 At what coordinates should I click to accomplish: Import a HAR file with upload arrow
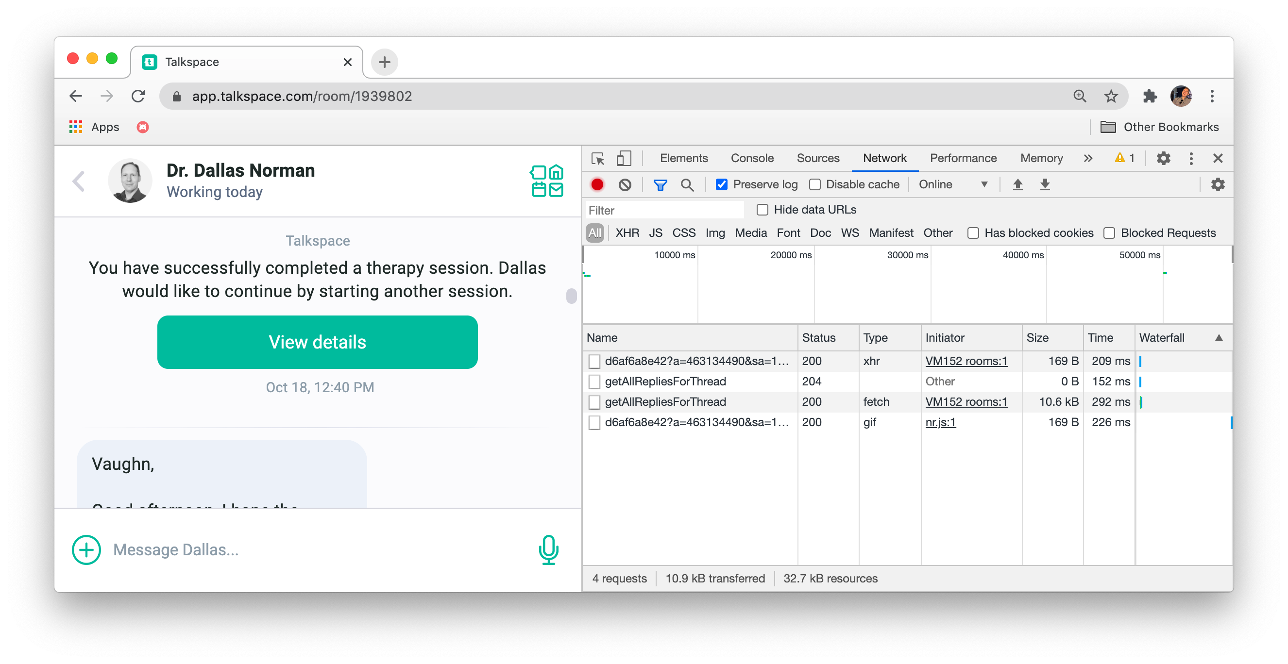pyautogui.click(x=1017, y=184)
